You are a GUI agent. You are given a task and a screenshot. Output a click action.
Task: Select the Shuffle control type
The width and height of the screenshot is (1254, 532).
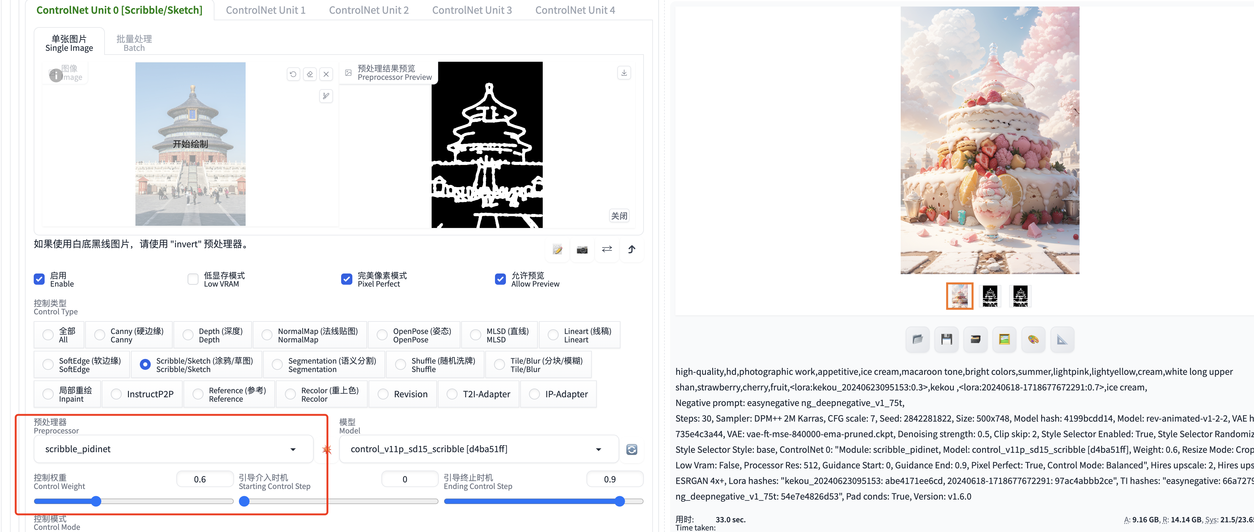pos(435,365)
